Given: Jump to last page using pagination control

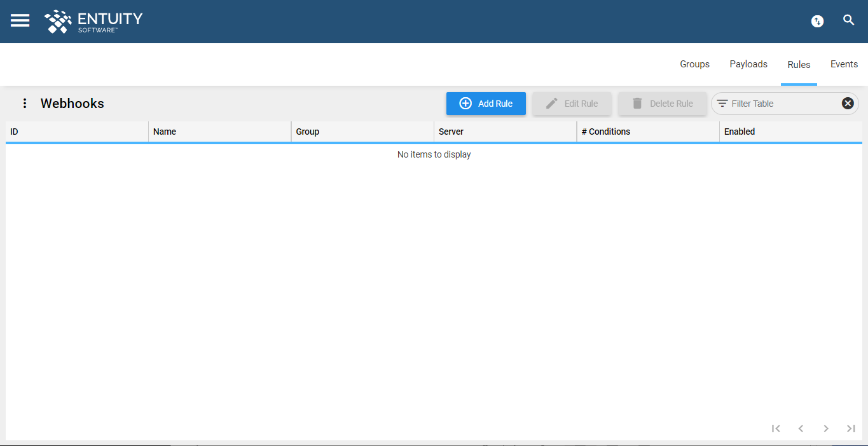Looking at the screenshot, I should click(851, 428).
